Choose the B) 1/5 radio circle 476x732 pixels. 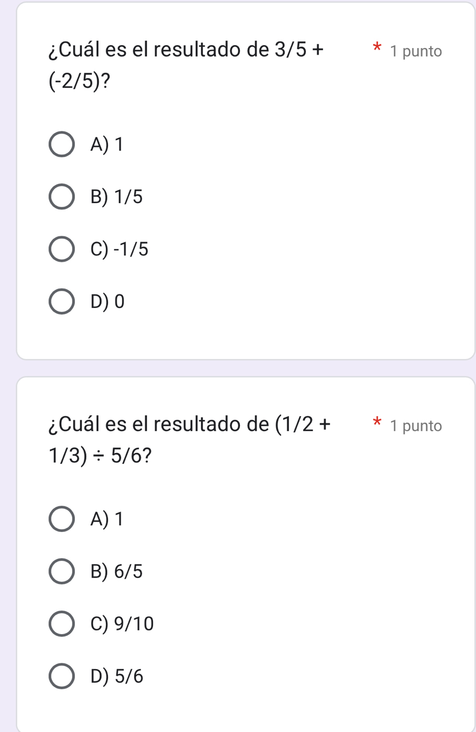point(62,197)
